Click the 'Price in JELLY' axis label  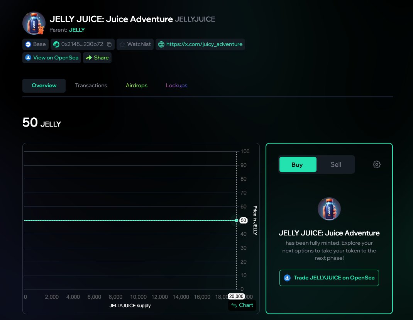pyautogui.click(x=255, y=220)
